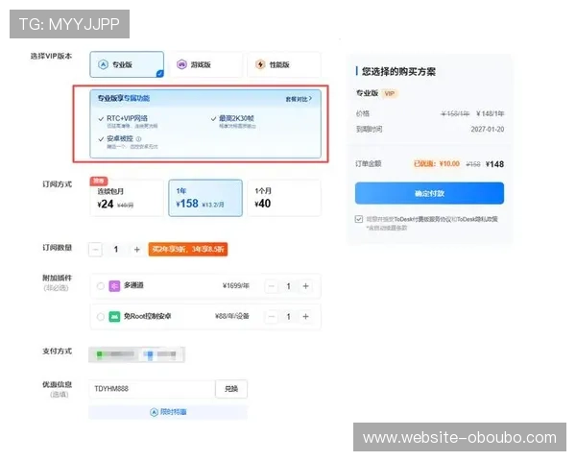576x461 pixels.
Task: Click the 性能版 lightning icon
Action: click(x=260, y=64)
